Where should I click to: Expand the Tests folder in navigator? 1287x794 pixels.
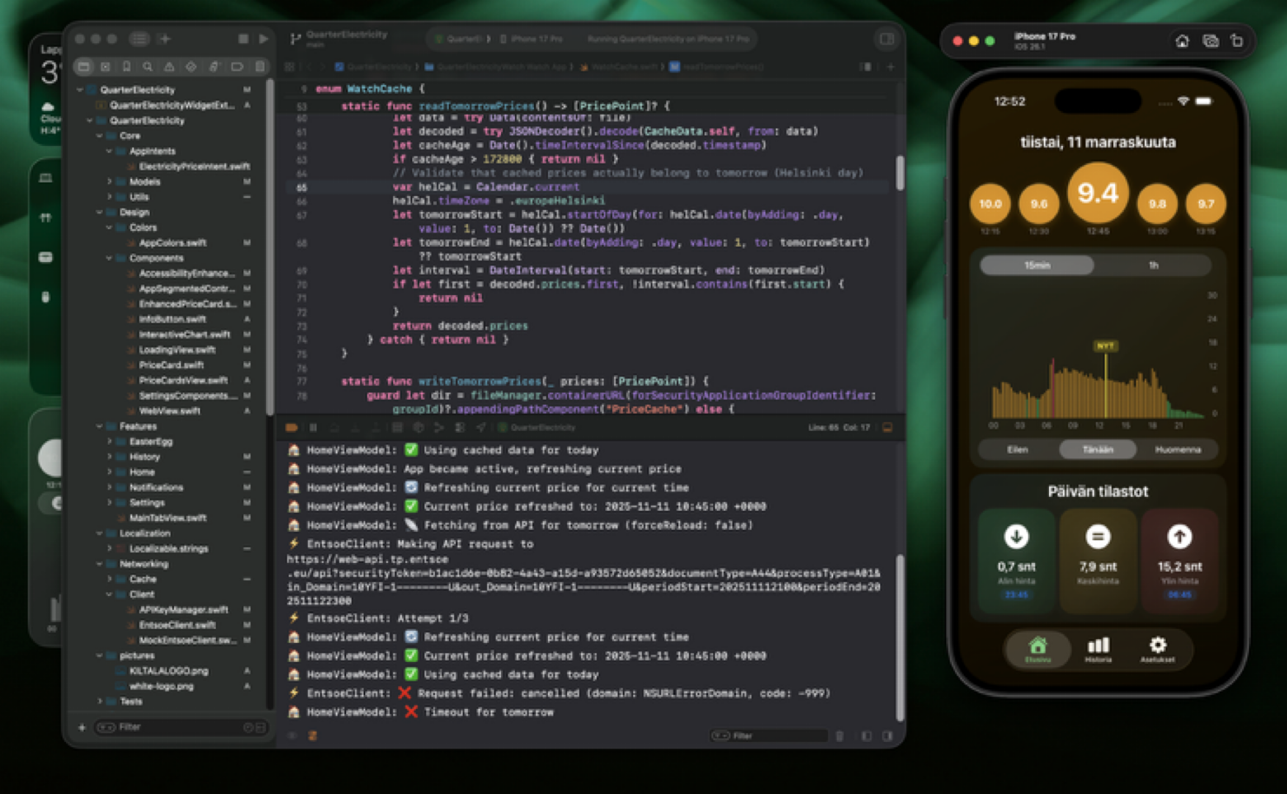(x=100, y=702)
